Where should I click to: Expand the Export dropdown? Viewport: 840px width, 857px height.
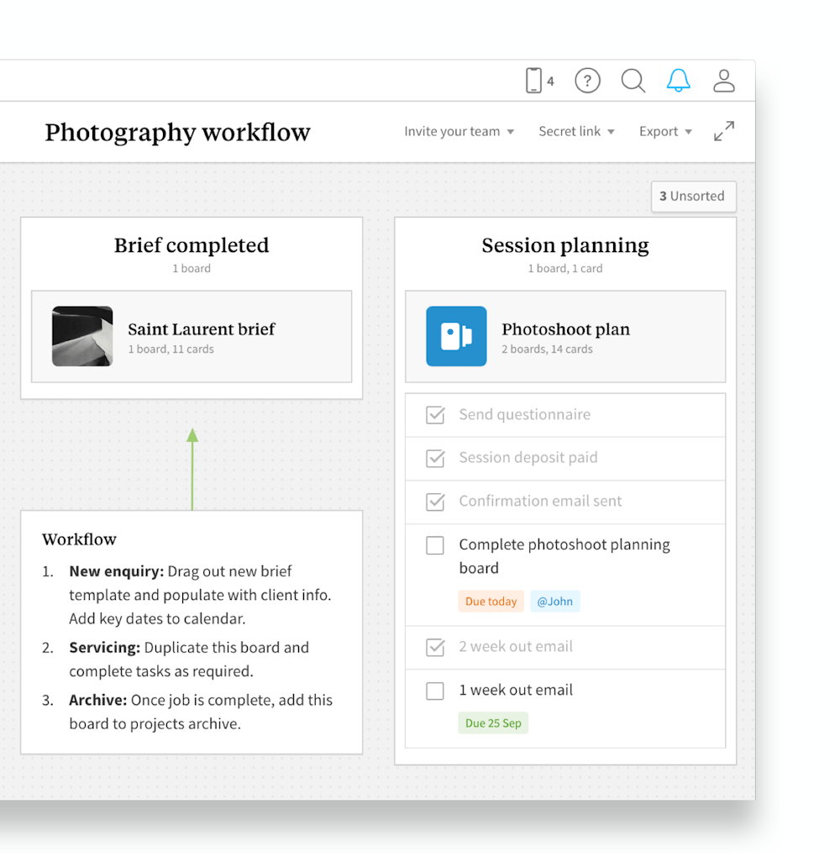point(664,131)
